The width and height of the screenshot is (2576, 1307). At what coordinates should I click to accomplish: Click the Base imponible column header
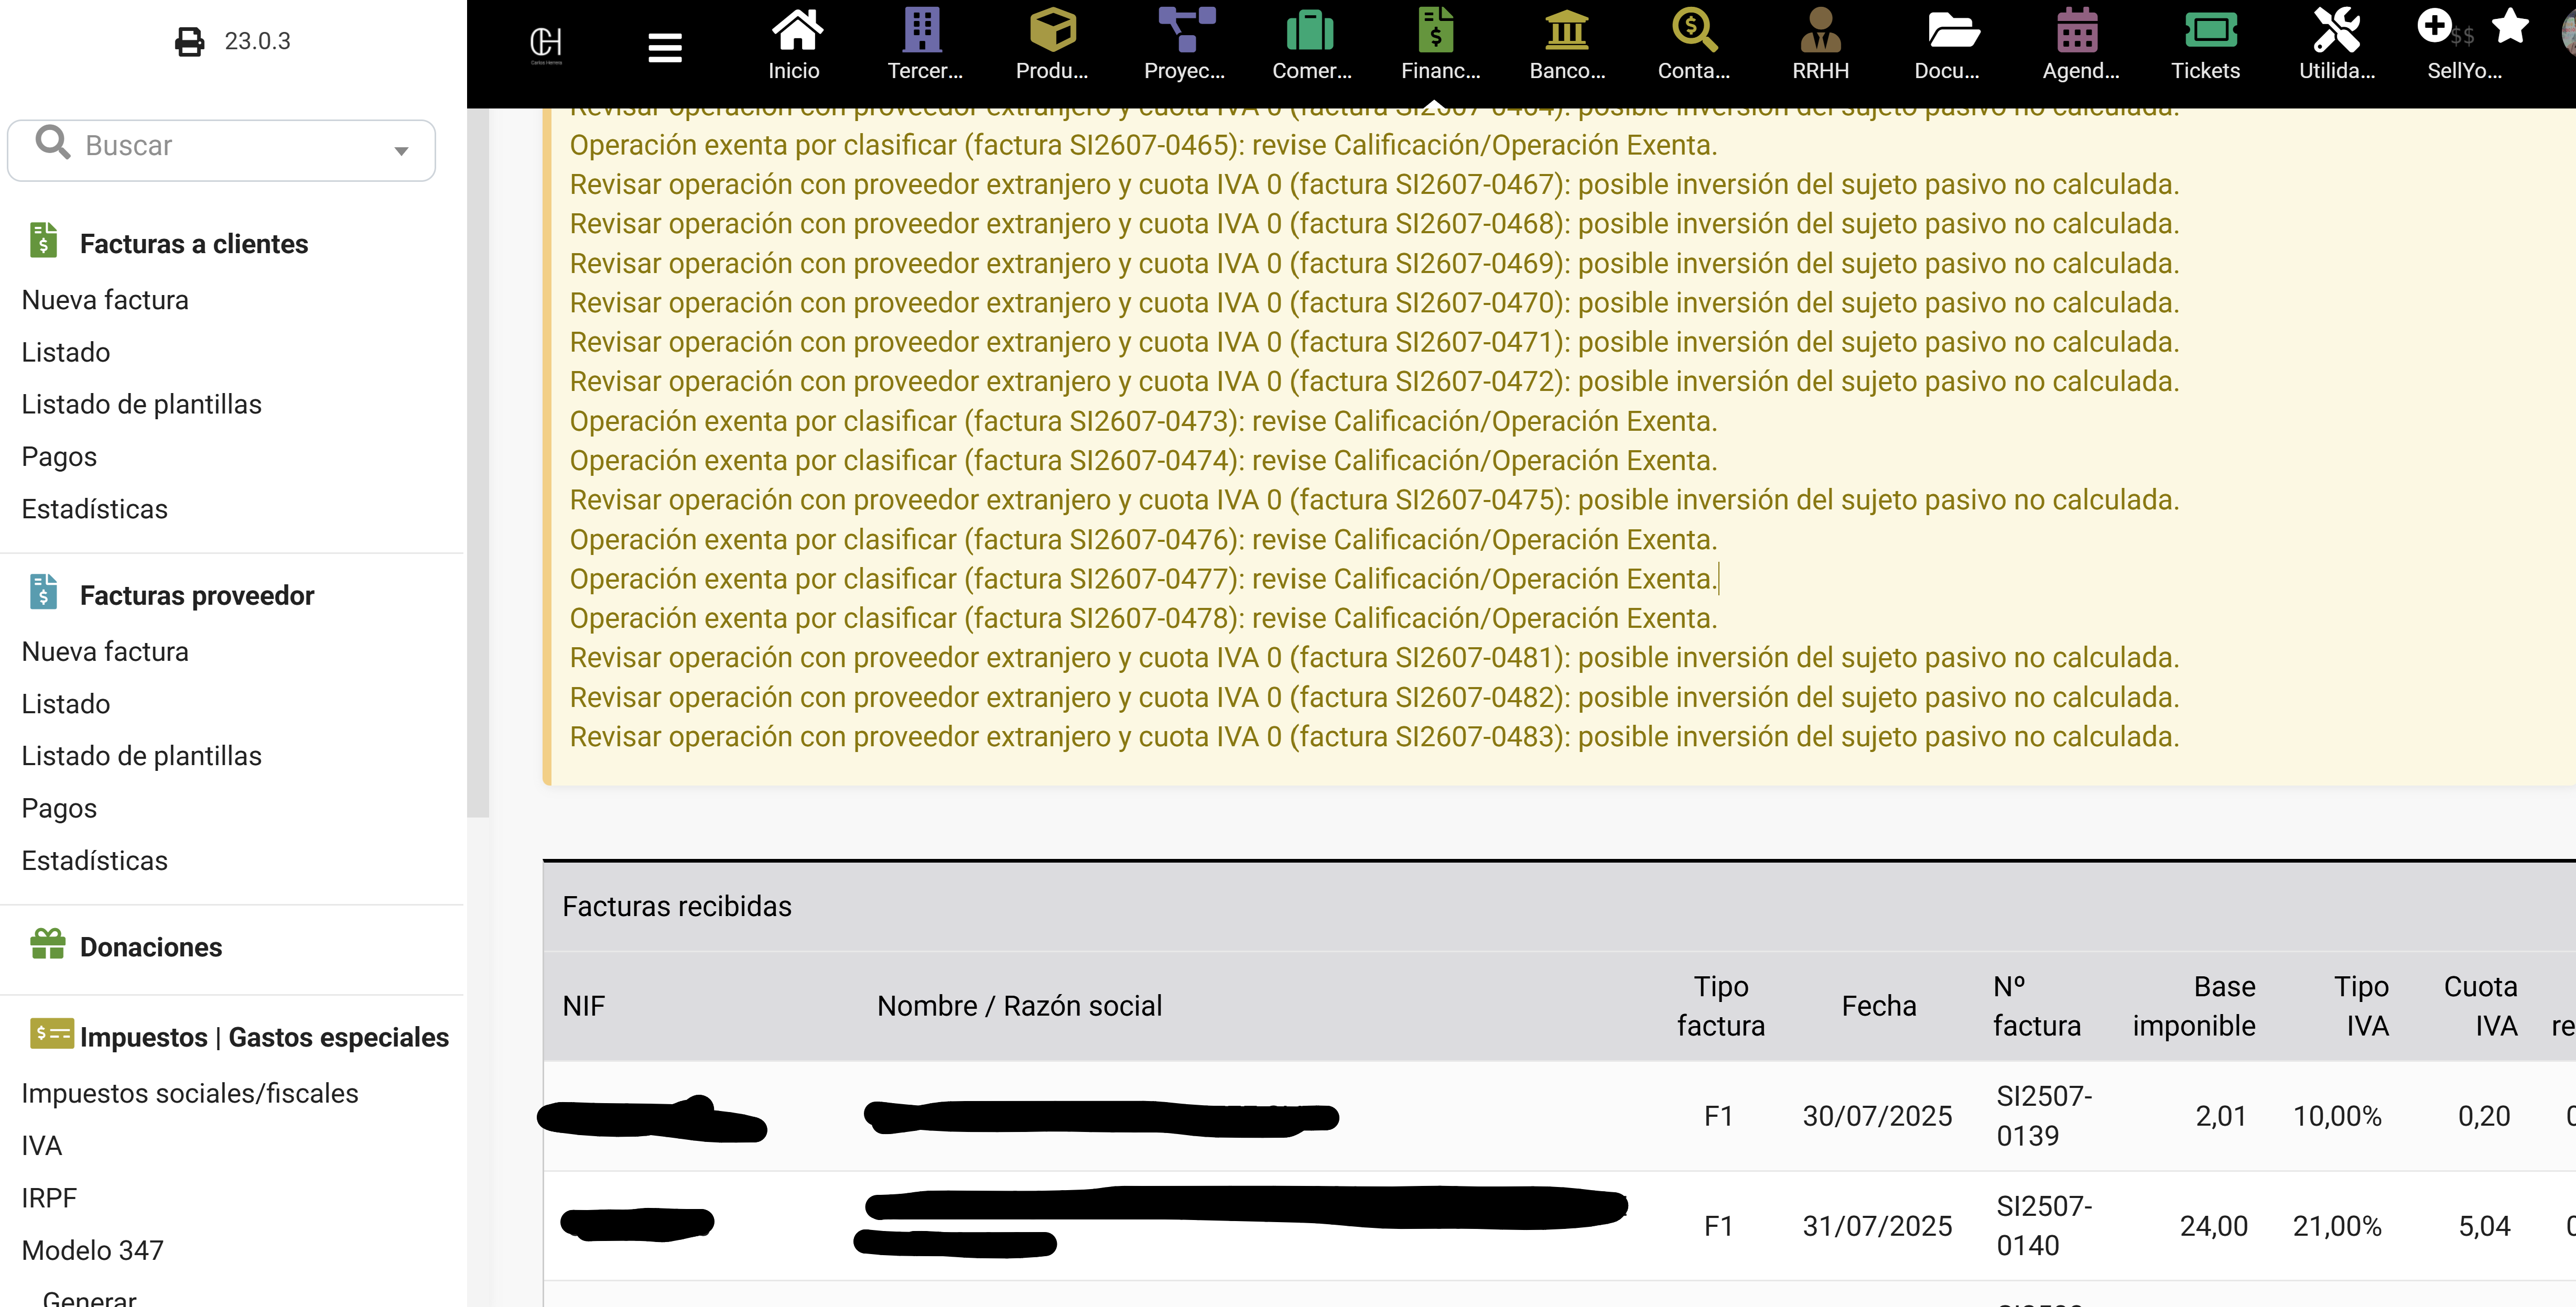[2194, 1006]
